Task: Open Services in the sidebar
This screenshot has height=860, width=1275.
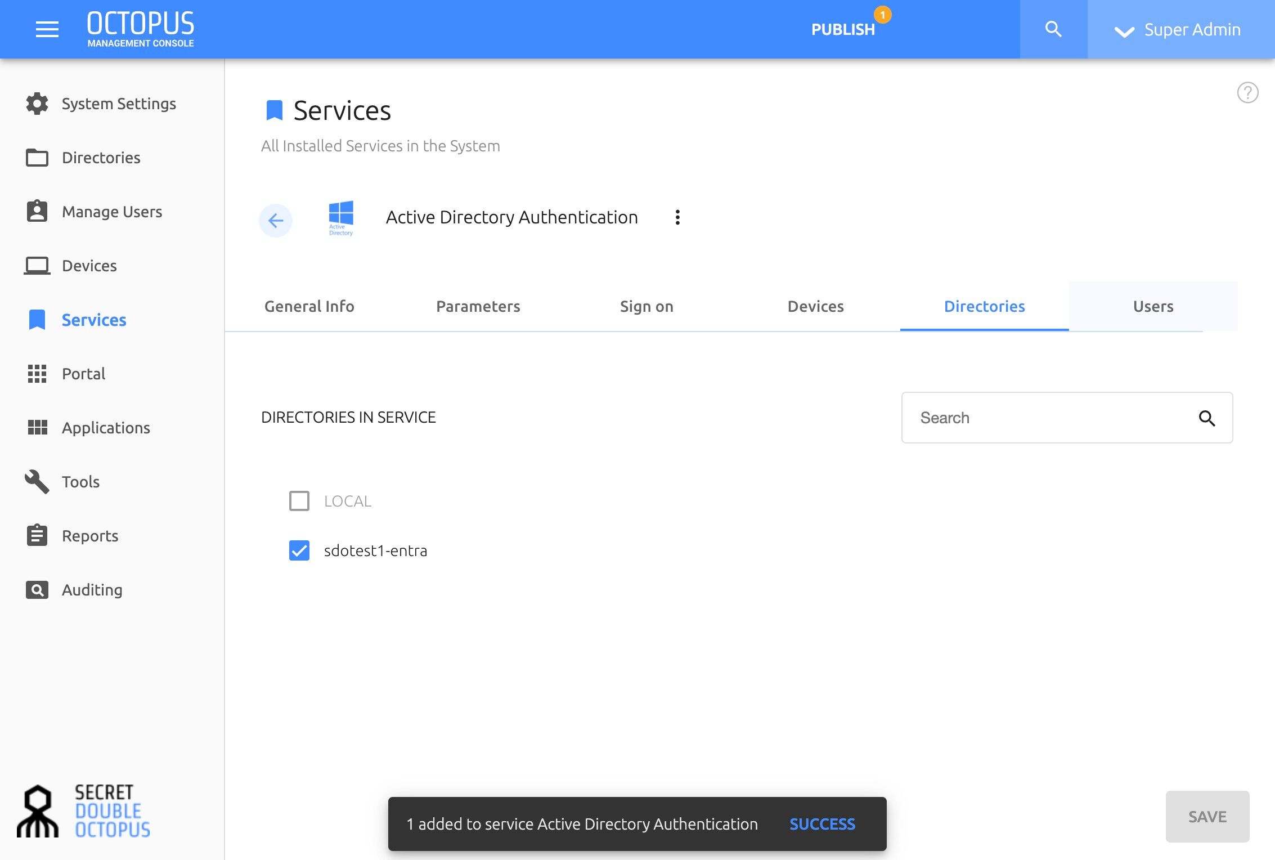Action: [94, 320]
